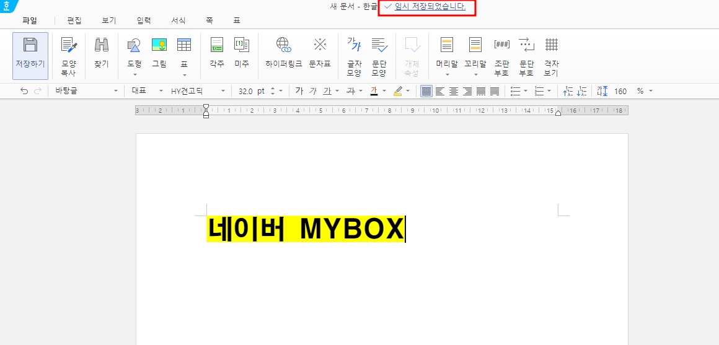
Task: Open underline style dropdown arrow
Action: point(337,91)
